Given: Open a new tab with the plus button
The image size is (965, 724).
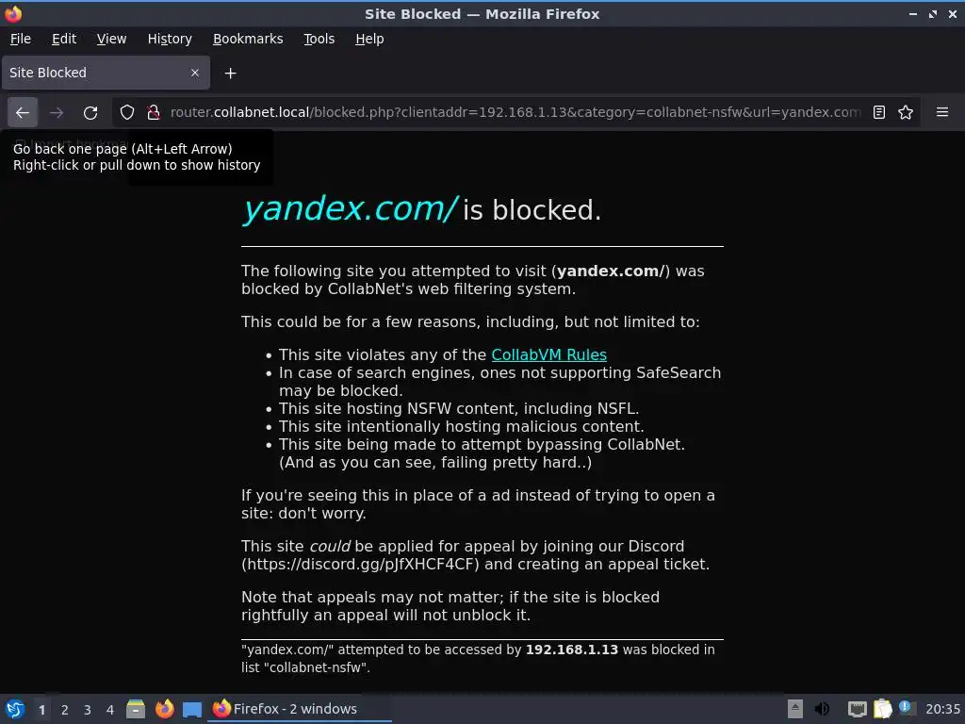Looking at the screenshot, I should pos(230,74).
